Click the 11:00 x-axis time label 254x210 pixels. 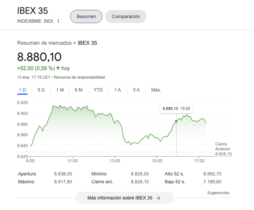tap(72, 161)
